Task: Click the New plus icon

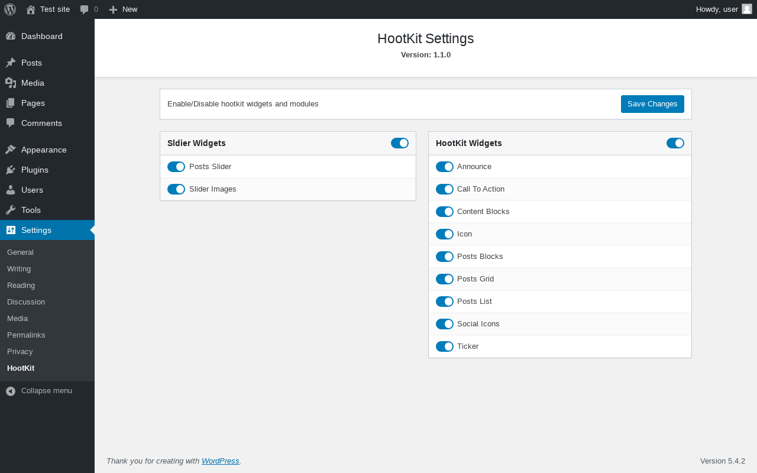Action: pyautogui.click(x=114, y=9)
